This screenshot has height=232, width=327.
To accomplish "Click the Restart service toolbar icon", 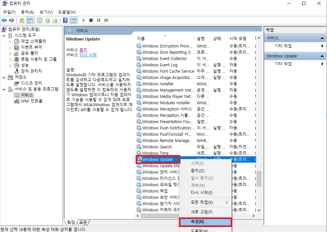I will point(106,20).
